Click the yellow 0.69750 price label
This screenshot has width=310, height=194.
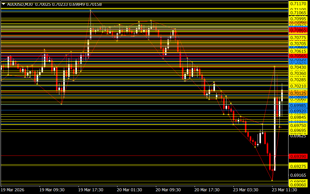click(298, 125)
